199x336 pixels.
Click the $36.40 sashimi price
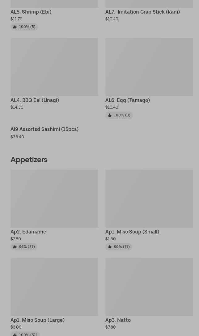point(17,137)
